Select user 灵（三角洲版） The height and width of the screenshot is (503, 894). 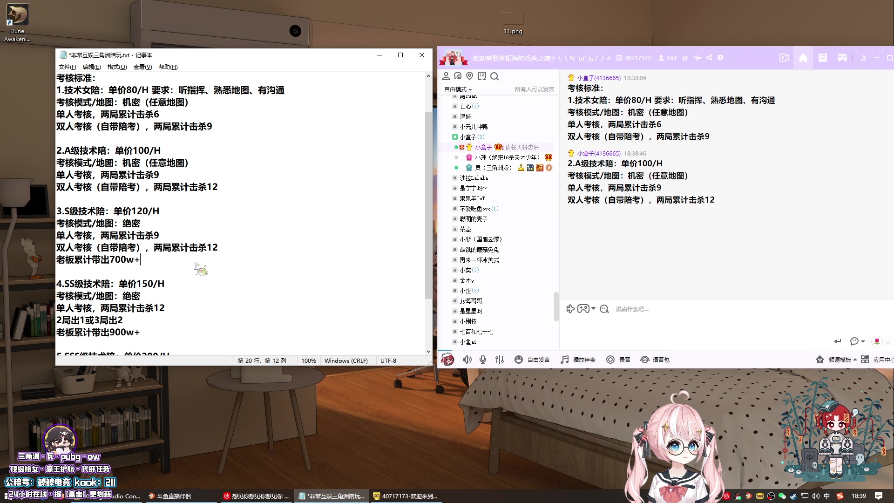tap(493, 168)
